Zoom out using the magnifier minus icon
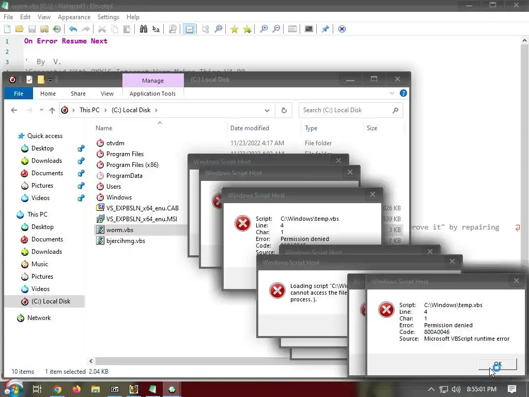This screenshot has width=529, height=397. [276, 29]
